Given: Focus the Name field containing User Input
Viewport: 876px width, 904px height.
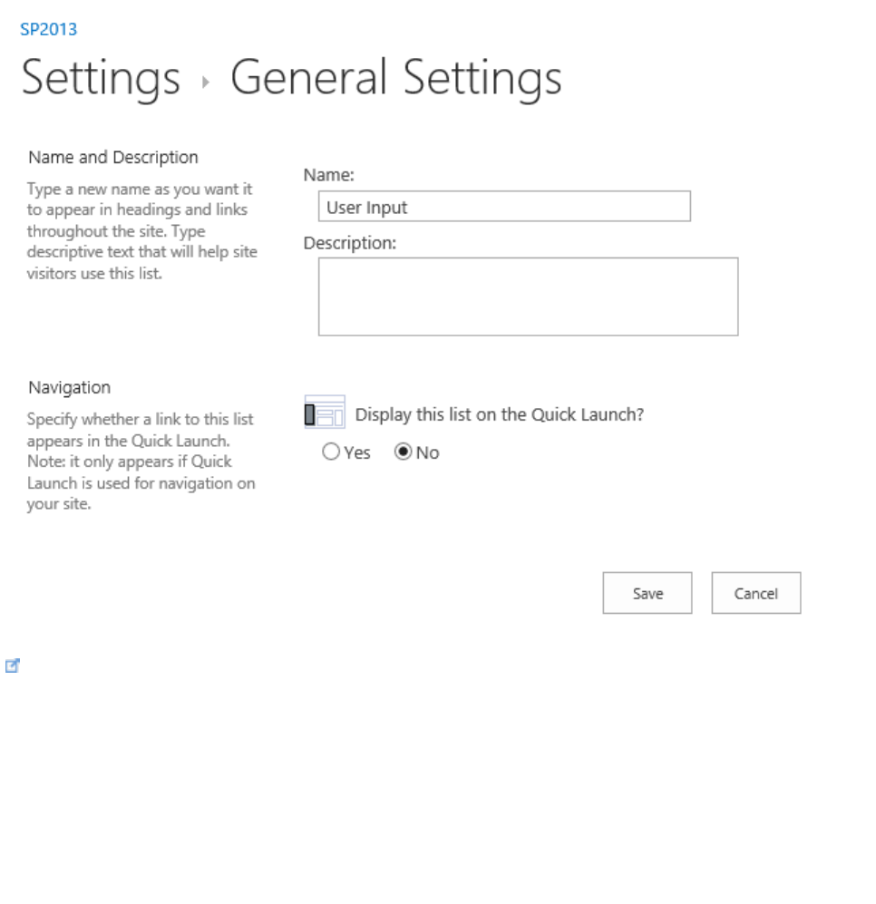Looking at the screenshot, I should click(504, 207).
